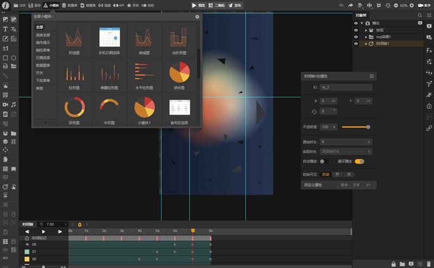Click the trash delete icon at bottom right
The width and height of the screenshot is (434, 268).
coord(429,264)
